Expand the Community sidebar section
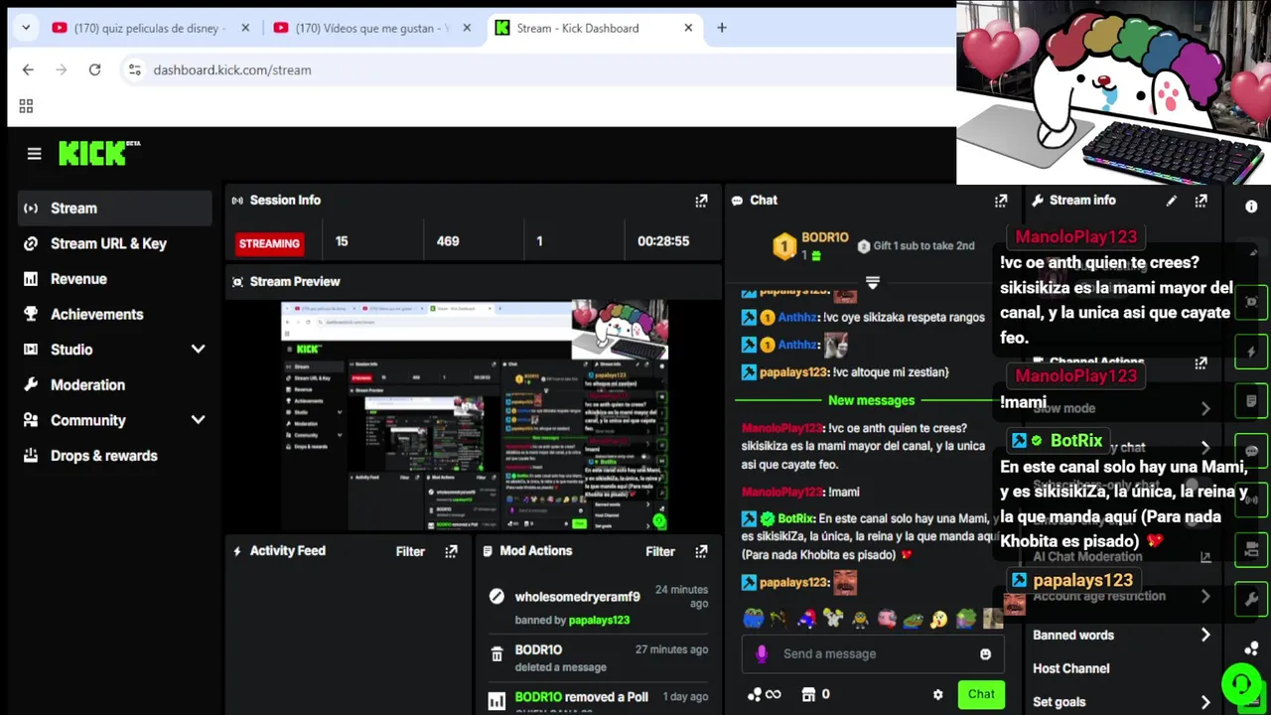Image resolution: width=1271 pixels, height=715 pixels. click(x=198, y=420)
